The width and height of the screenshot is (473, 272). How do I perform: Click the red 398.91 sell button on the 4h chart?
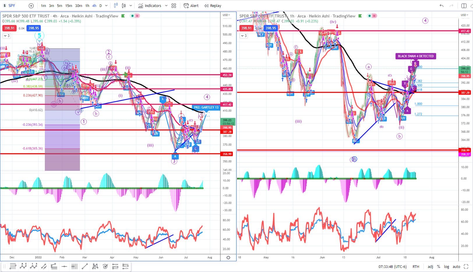click(x=9, y=28)
